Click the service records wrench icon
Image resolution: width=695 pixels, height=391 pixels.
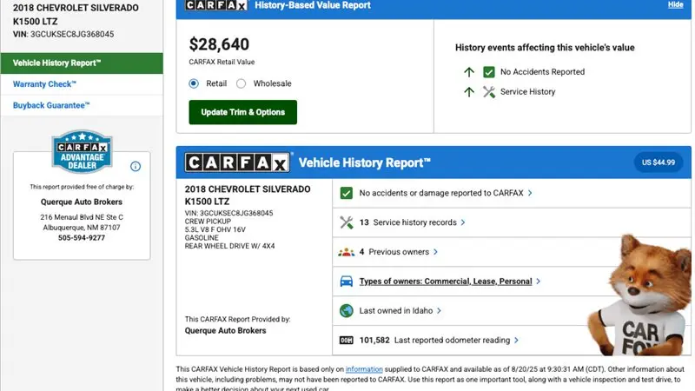pyautogui.click(x=346, y=222)
